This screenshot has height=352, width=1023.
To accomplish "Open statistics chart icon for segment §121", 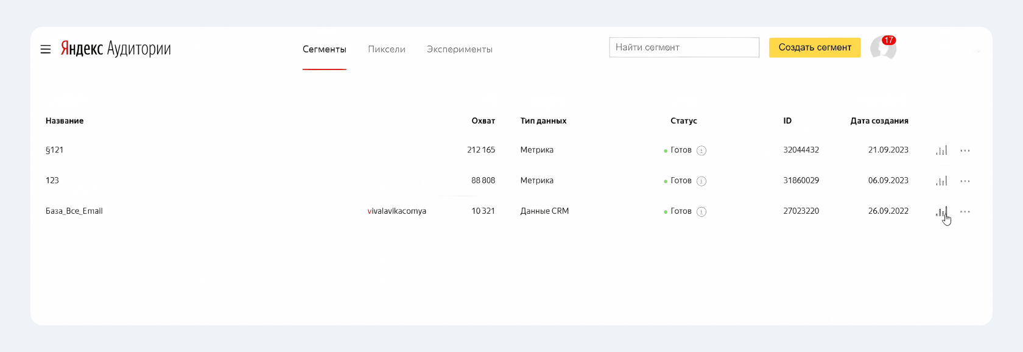I will click(942, 150).
